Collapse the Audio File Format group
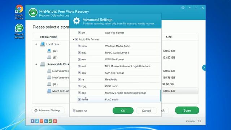The height and width of the screenshot is (130, 231). coord(74,39)
